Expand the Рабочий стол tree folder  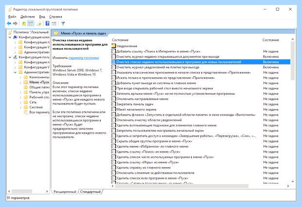click(20, 97)
